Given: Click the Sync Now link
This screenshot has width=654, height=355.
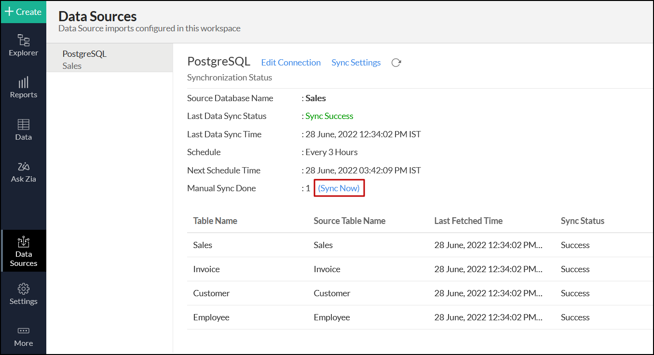Looking at the screenshot, I should click(339, 188).
